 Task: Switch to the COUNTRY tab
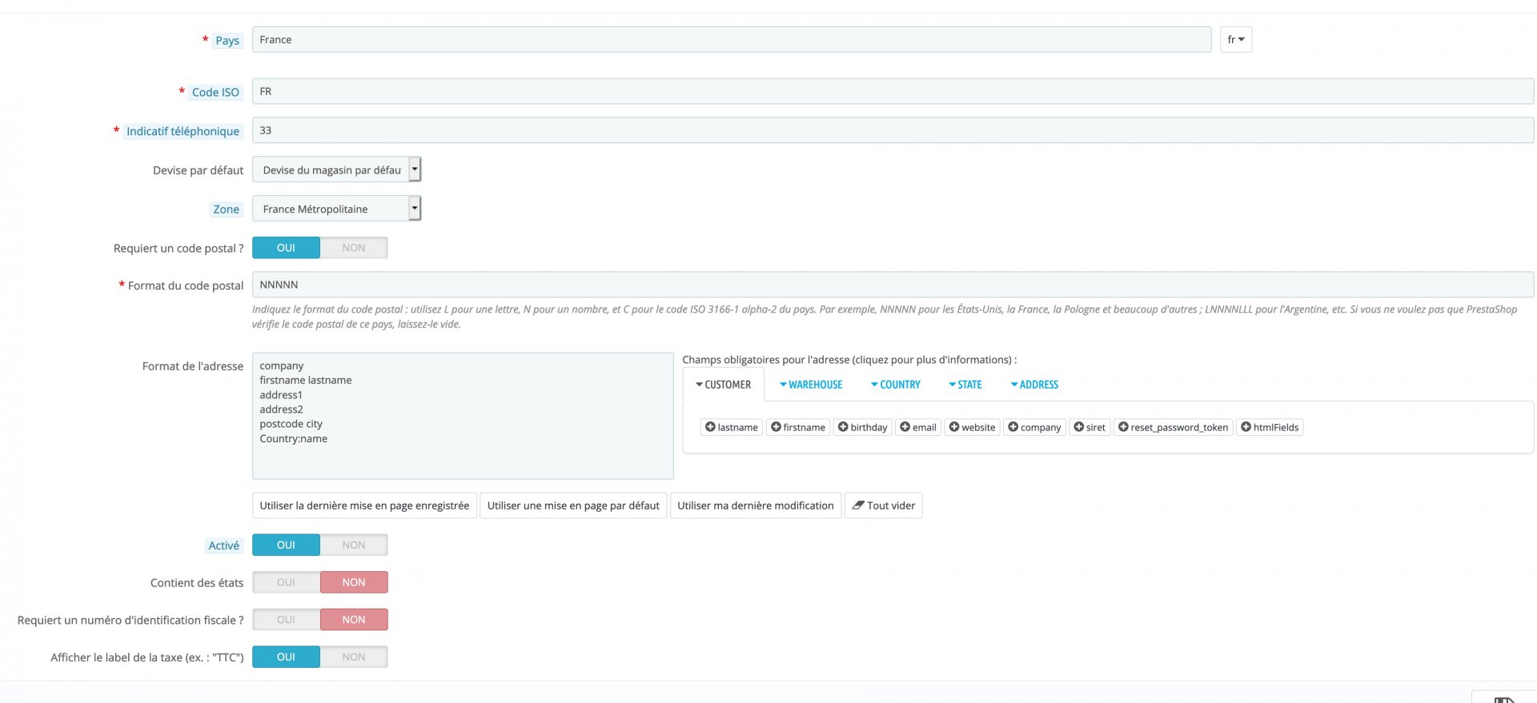pyautogui.click(x=896, y=385)
